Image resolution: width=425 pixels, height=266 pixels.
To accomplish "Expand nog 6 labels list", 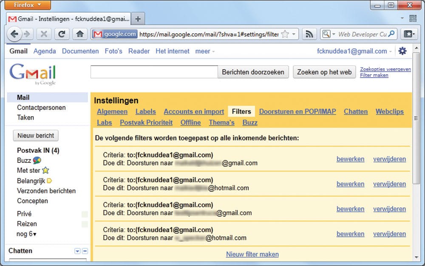I will [x=26, y=234].
